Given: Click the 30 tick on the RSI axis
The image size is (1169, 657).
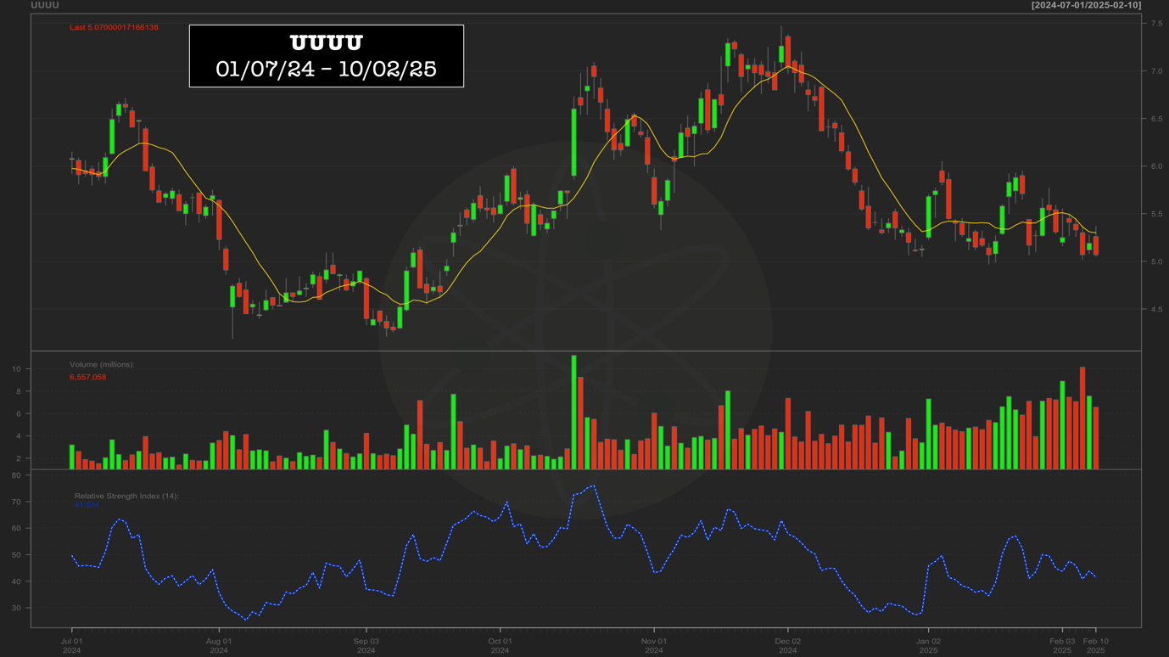Looking at the screenshot, I should [x=16, y=608].
